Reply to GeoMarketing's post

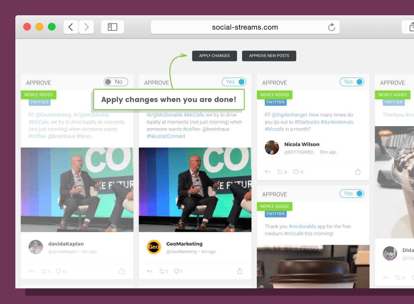pyautogui.click(x=150, y=271)
